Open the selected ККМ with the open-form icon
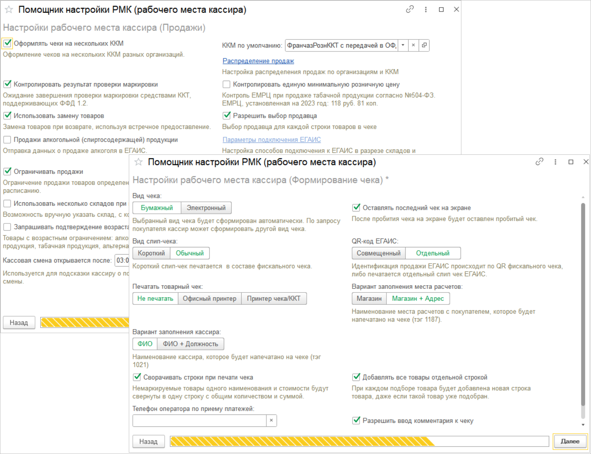 424,45
